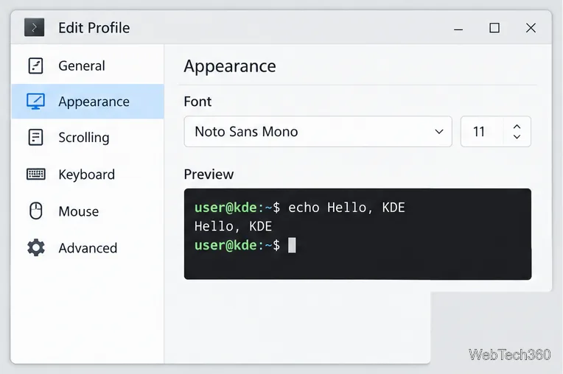Click the font size field showing 11
This screenshot has width=563, height=374.
tap(481, 132)
